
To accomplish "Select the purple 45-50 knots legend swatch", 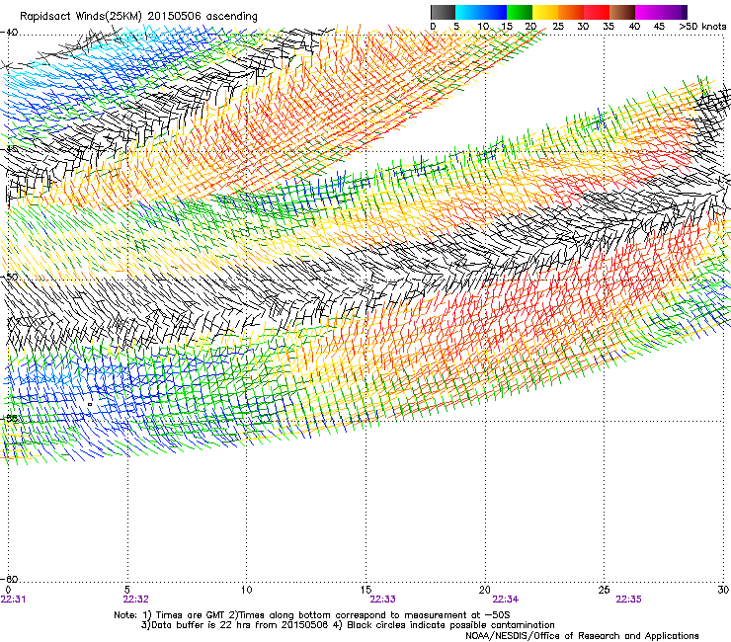I will 674,12.
